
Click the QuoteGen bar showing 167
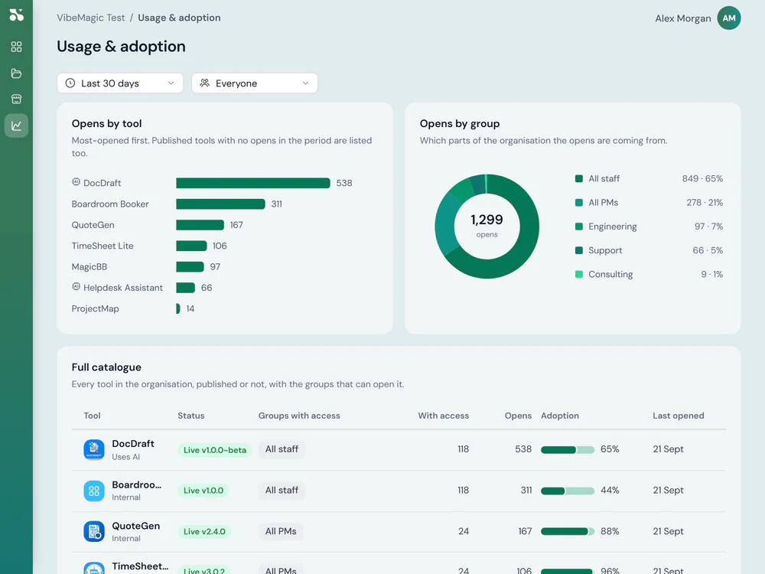tap(200, 225)
